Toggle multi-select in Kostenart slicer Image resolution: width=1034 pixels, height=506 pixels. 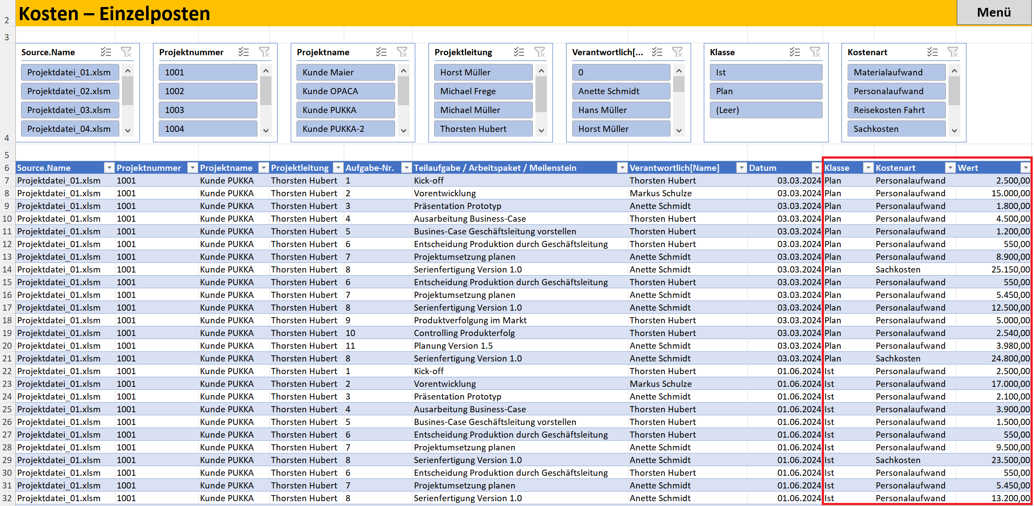tap(932, 52)
